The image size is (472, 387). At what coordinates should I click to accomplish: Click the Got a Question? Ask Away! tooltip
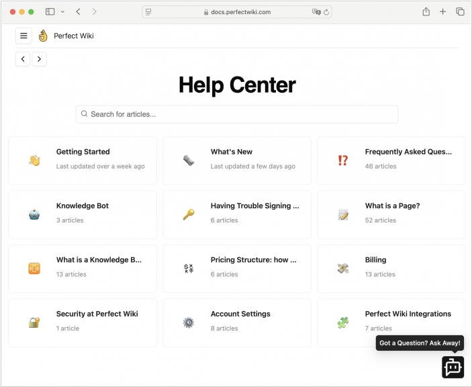point(420,343)
